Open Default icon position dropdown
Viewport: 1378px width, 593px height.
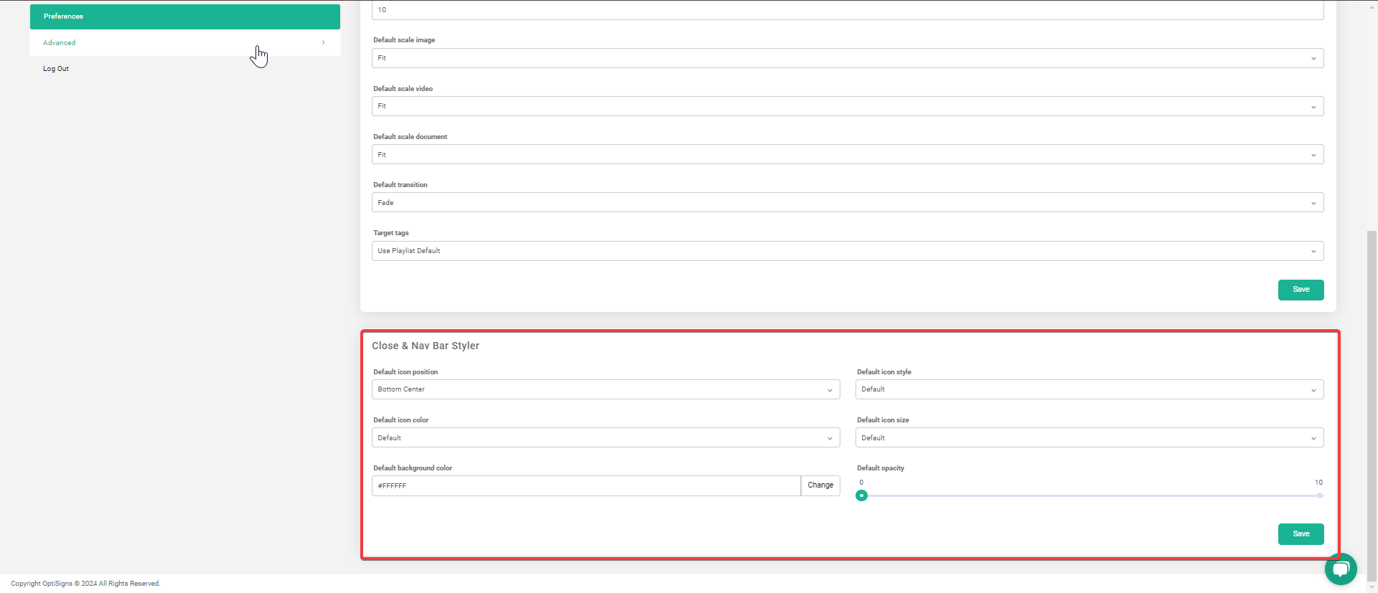[x=606, y=389]
